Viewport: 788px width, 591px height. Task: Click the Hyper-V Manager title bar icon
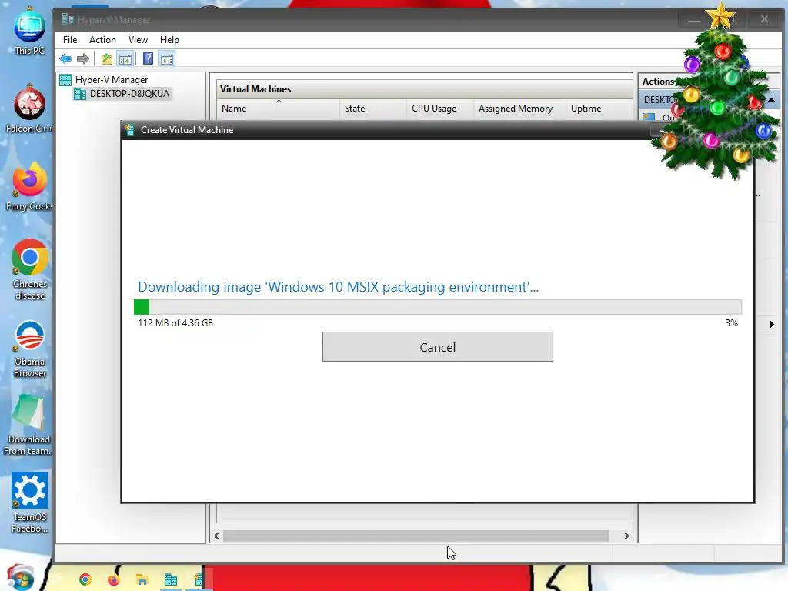click(68, 19)
